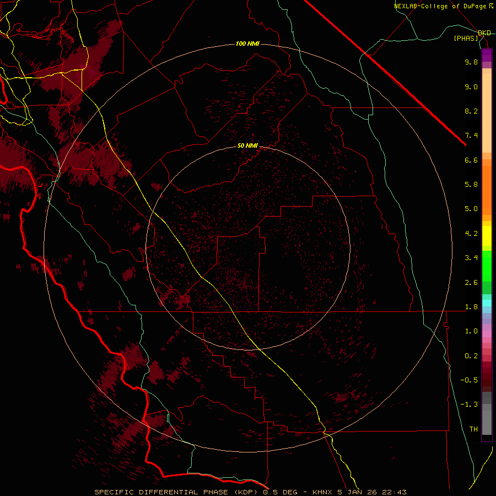Click the TH label on color scale
This screenshot has height=496, width=496.
pyautogui.click(x=473, y=429)
